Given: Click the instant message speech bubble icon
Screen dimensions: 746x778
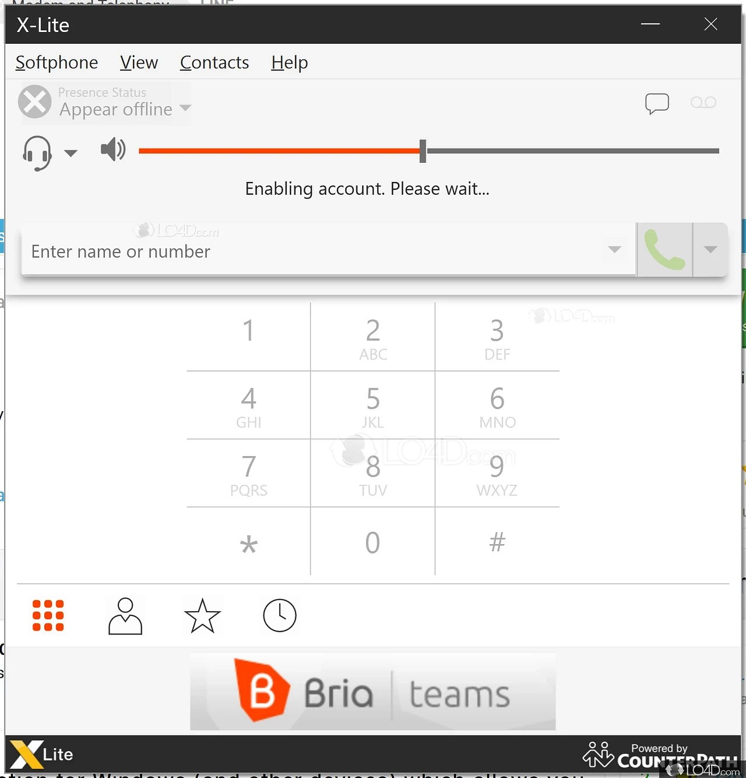Looking at the screenshot, I should [x=657, y=104].
